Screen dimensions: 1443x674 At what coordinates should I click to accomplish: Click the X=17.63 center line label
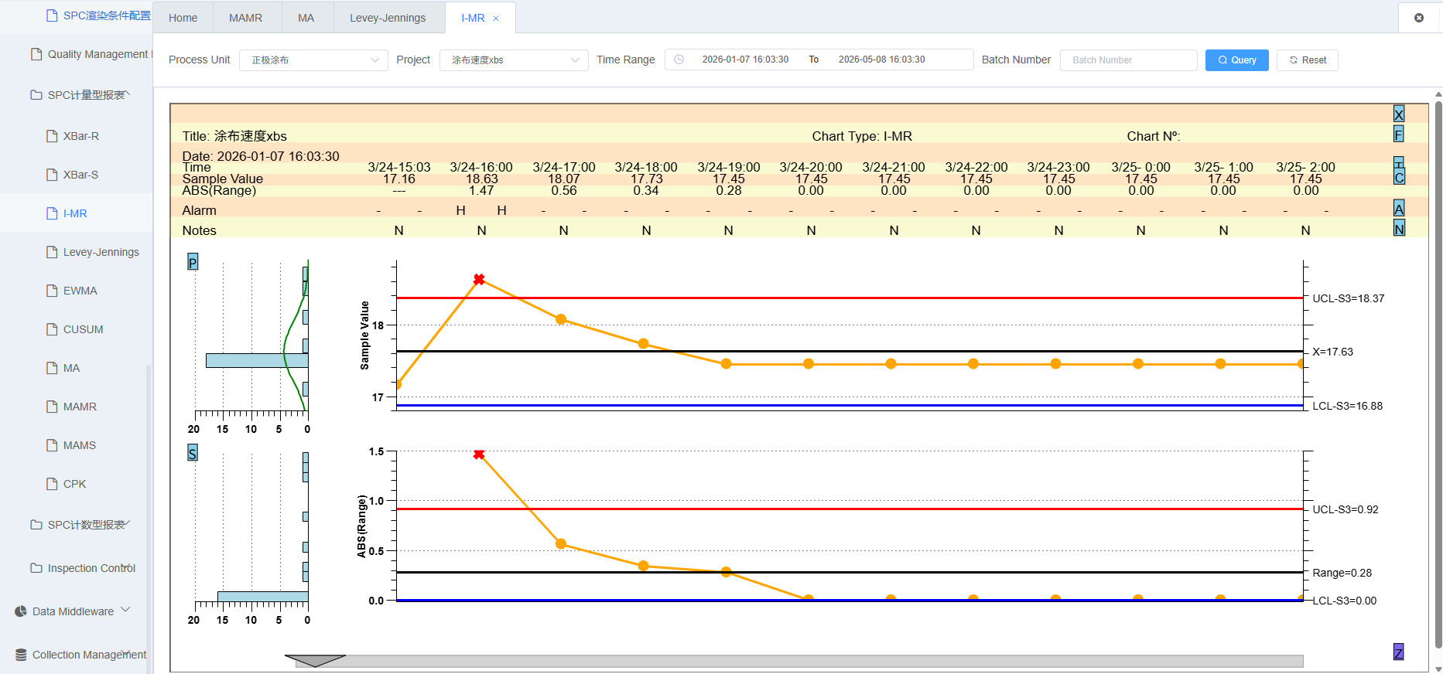(x=1332, y=352)
